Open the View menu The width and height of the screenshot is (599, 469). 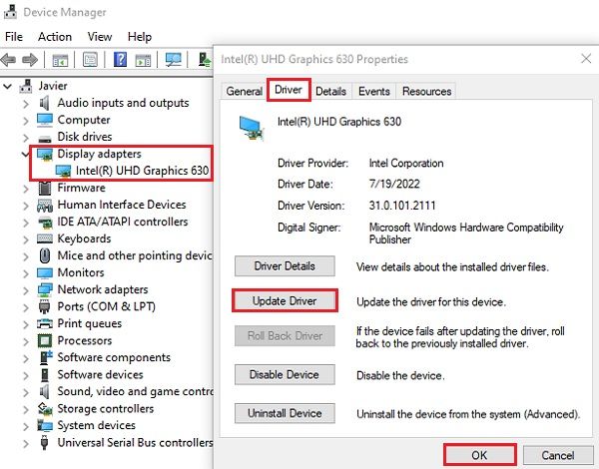coord(99,37)
